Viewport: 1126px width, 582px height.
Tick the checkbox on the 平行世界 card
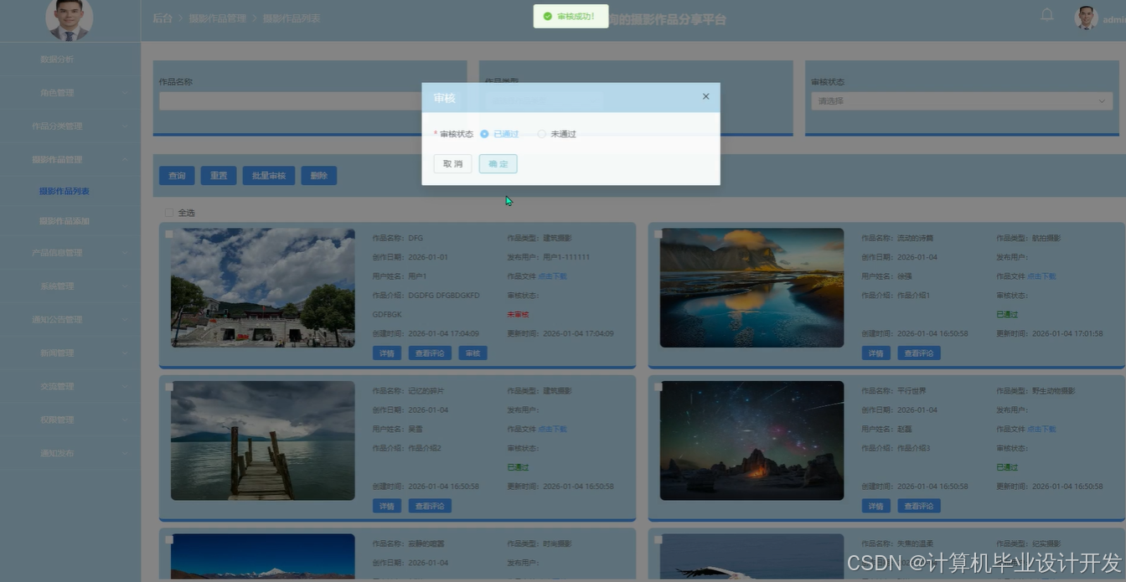click(x=659, y=387)
